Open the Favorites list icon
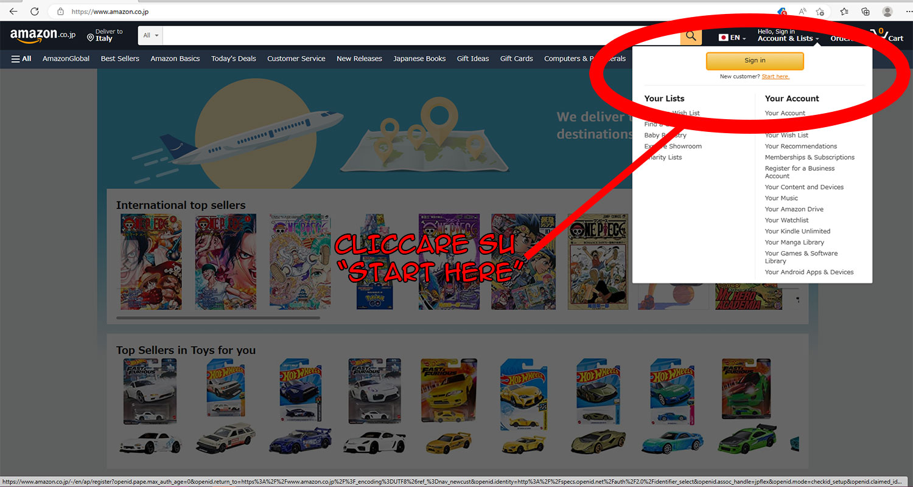913x487 pixels. click(844, 12)
